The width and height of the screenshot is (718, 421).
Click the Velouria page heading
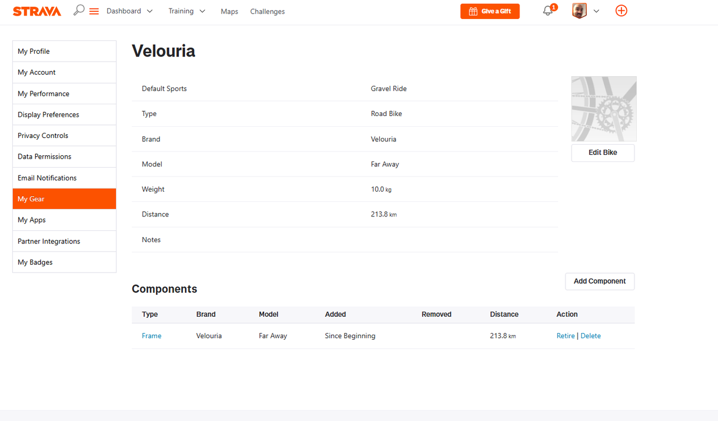click(x=163, y=51)
